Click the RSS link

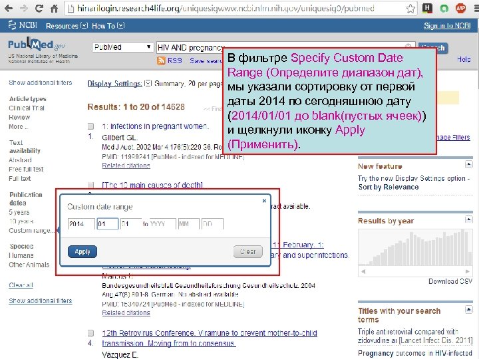point(174,60)
